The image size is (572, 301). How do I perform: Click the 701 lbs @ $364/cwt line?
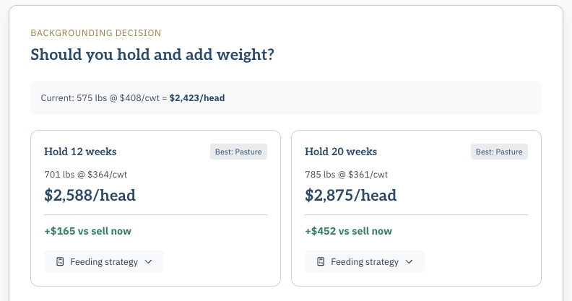point(86,174)
